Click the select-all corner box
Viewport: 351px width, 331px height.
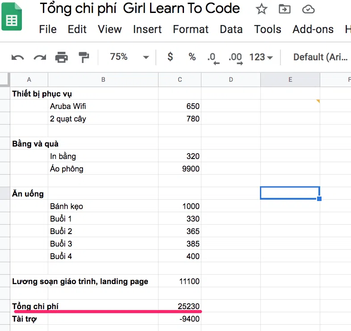5,80
